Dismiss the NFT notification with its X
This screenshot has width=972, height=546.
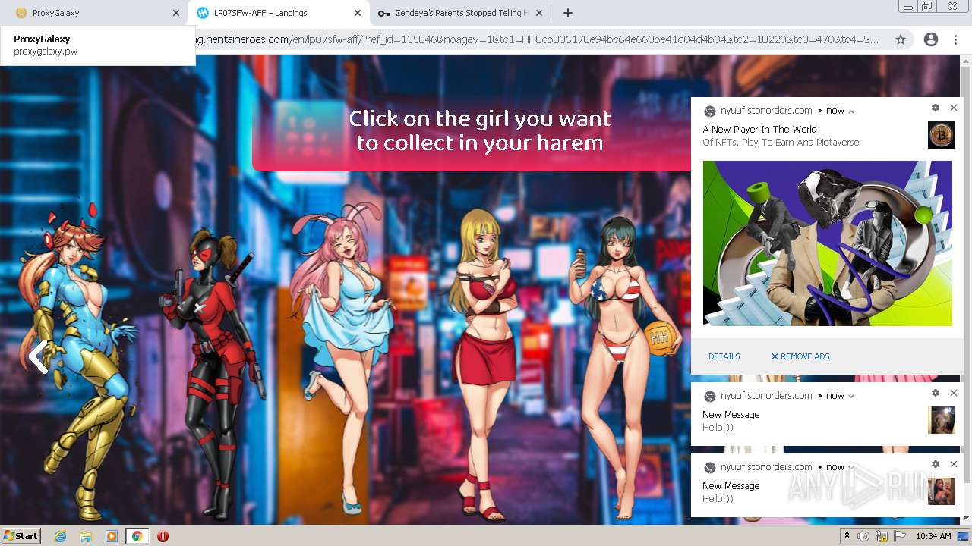pos(954,108)
